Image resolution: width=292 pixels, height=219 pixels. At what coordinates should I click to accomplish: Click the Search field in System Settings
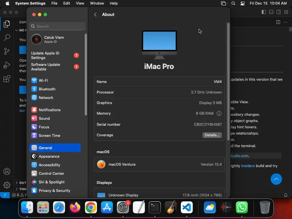tap(57, 26)
